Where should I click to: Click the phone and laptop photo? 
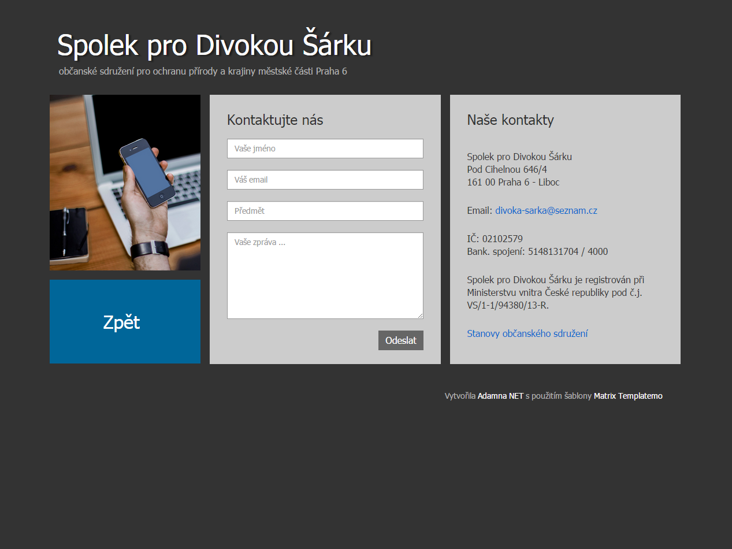125,183
